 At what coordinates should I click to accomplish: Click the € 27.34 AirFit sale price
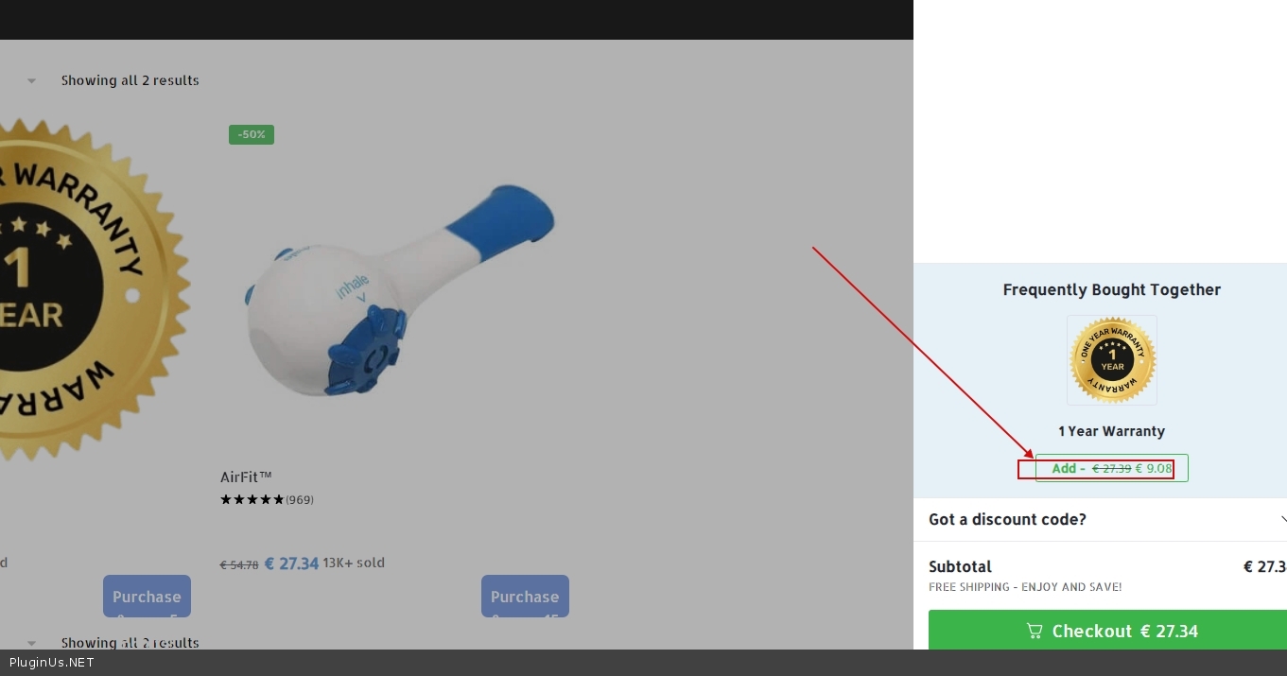[291, 563]
